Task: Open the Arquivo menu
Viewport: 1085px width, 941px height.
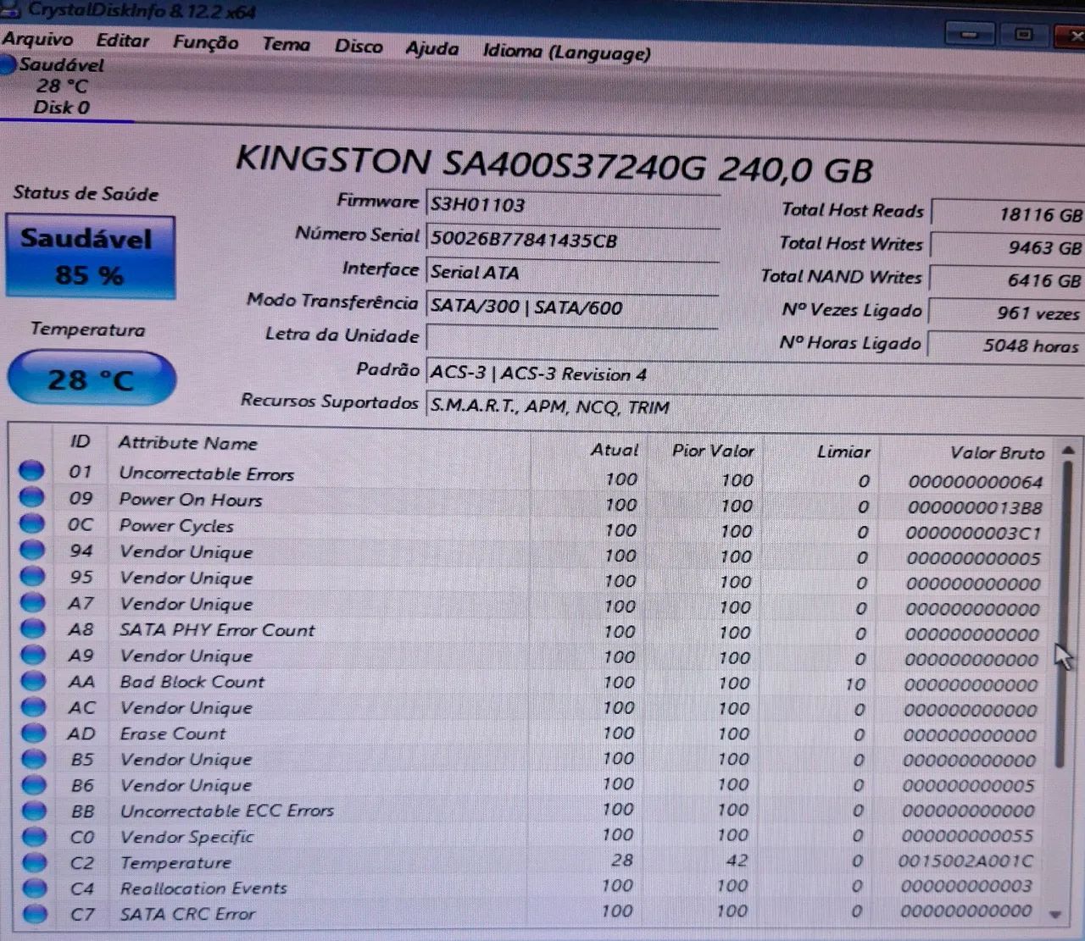Action: [37, 39]
